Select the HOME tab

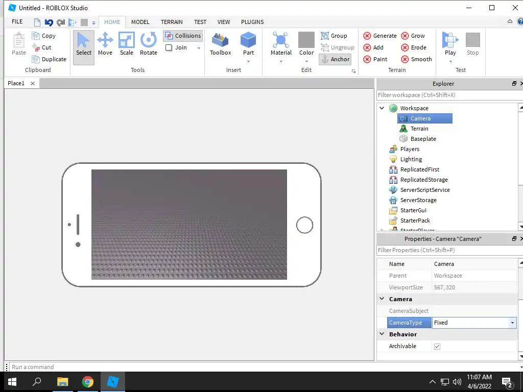coord(112,22)
